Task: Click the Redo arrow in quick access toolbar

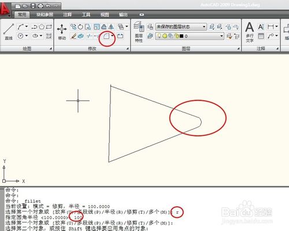Action: click(55, 6)
